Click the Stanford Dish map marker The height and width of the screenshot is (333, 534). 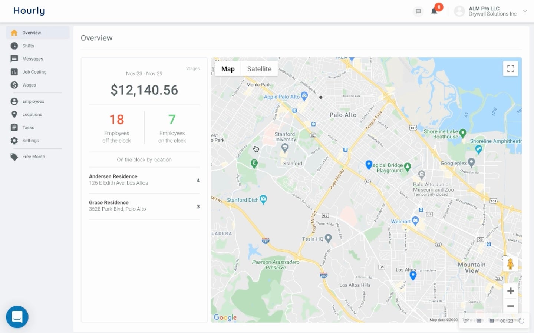coord(263,199)
